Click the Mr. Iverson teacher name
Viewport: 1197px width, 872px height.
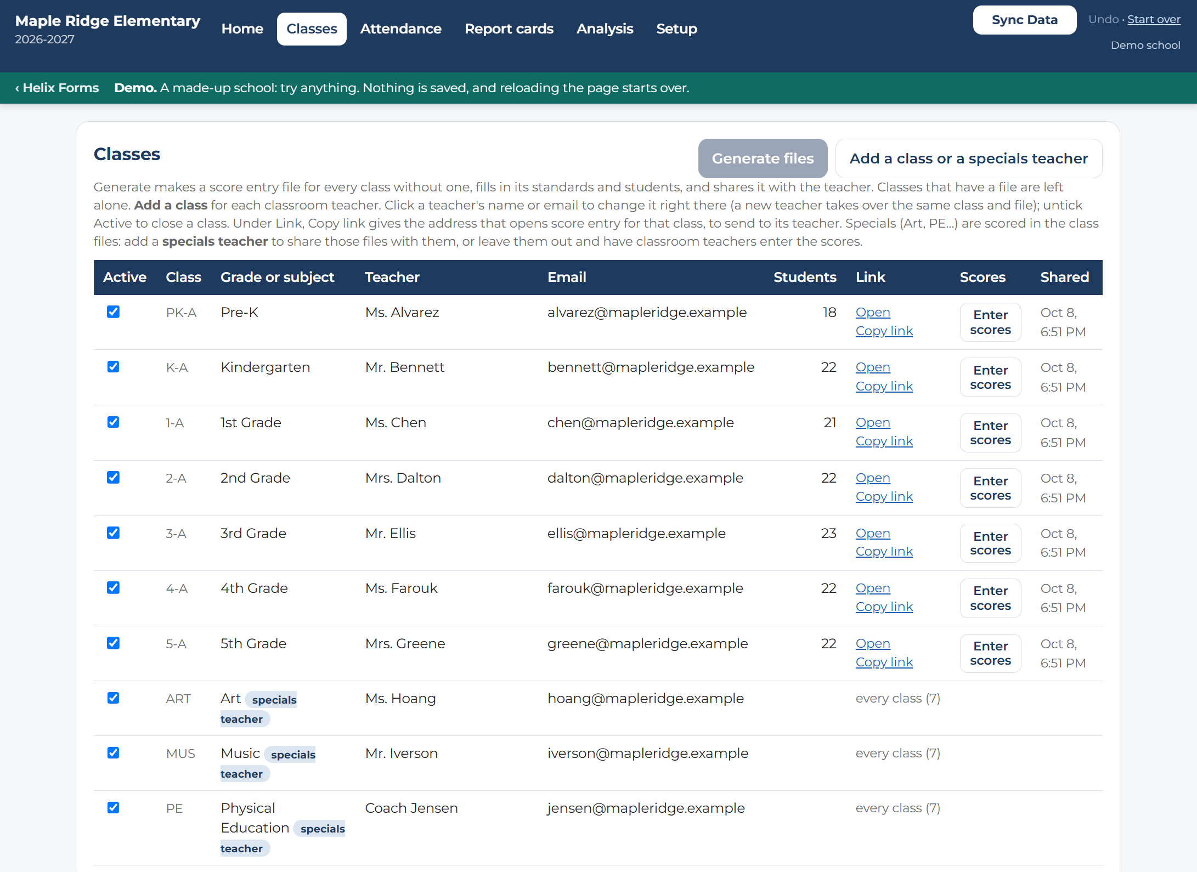click(x=402, y=754)
